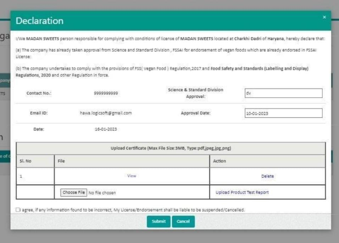View the uploaded certificate file

pyautogui.click(x=132, y=176)
